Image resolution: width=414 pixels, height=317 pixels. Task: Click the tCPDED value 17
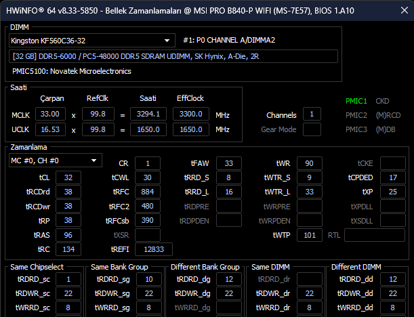point(393,177)
